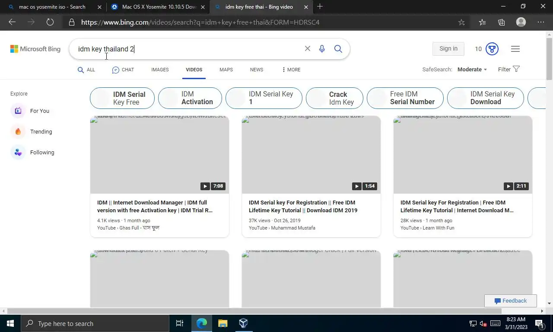Select the Crack Idm Key suggestion
The height and width of the screenshot is (332, 553).
[334, 98]
